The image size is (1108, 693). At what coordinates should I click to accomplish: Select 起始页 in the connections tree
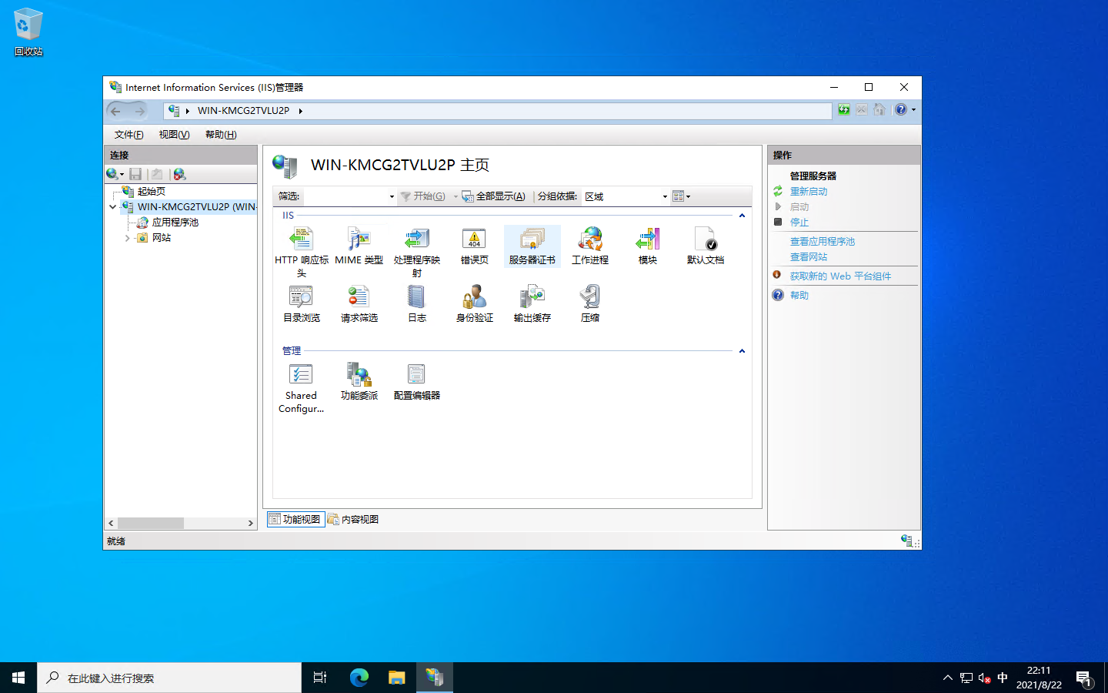tap(151, 192)
